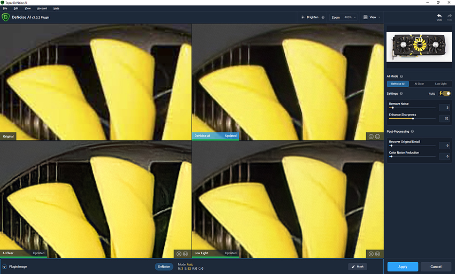Viewport: 455px width, 274px height.
Task: Select the AI Clear Updated preview label
Action: click(x=24, y=253)
